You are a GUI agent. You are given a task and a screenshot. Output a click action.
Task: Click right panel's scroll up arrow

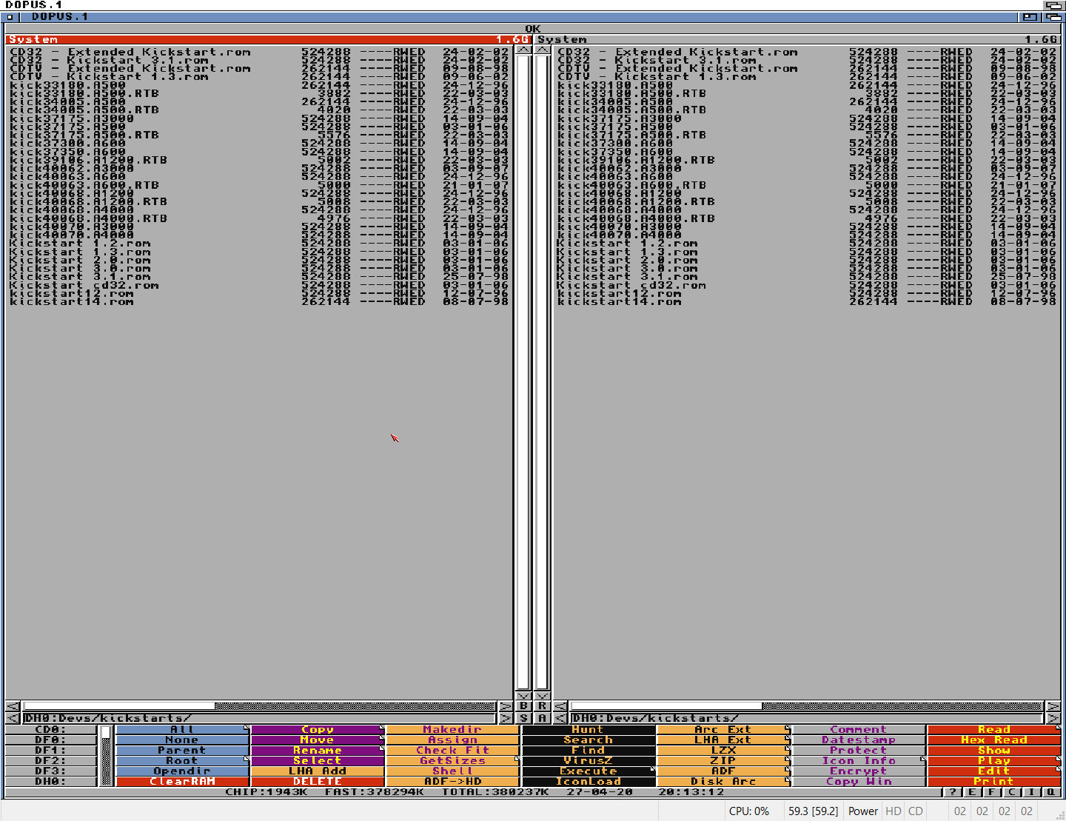[x=542, y=50]
